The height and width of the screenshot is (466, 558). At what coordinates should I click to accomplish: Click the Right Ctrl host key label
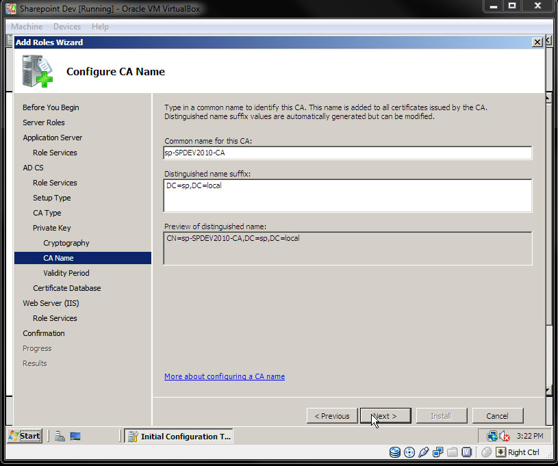pos(524,452)
